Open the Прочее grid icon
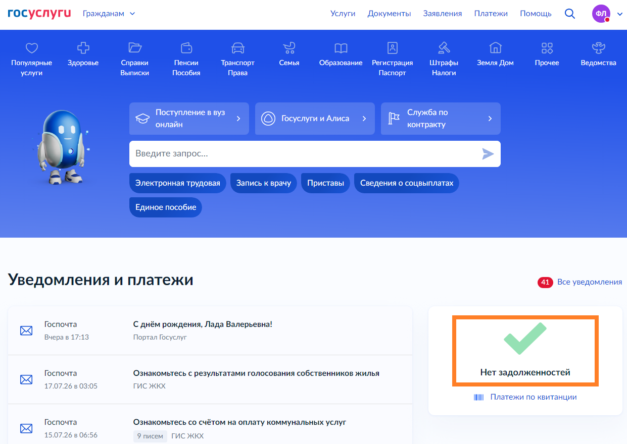This screenshot has height=444, width=627. click(x=547, y=48)
